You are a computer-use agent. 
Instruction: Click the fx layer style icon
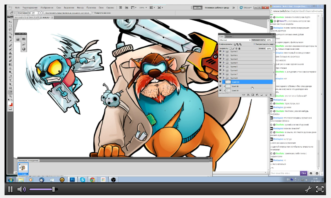[248, 95]
